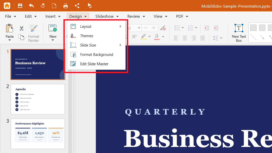Open Edit Slide Master option

coord(96,64)
